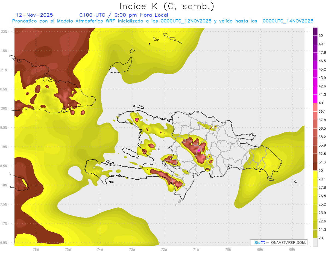Click the colorbar value '40'

321,103
